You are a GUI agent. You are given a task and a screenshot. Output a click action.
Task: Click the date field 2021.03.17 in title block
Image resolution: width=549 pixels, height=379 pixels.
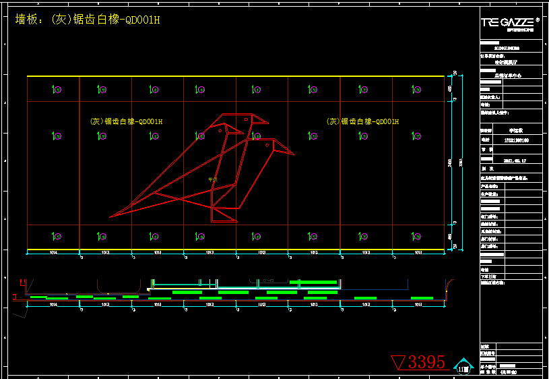pyautogui.click(x=516, y=160)
